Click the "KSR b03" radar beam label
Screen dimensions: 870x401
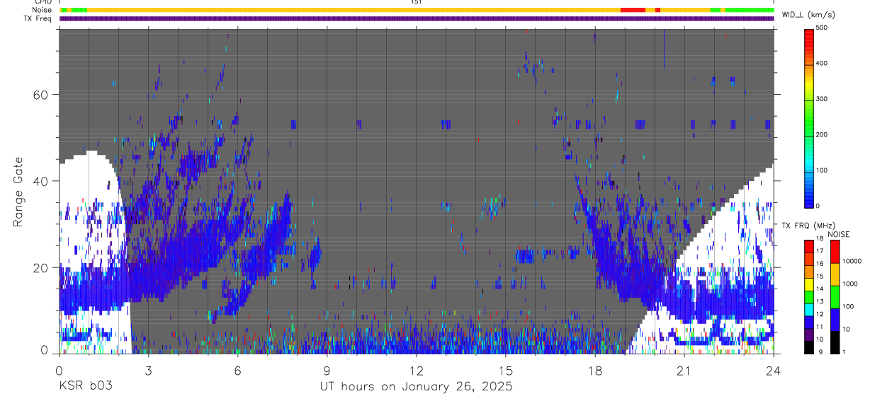click(x=85, y=387)
